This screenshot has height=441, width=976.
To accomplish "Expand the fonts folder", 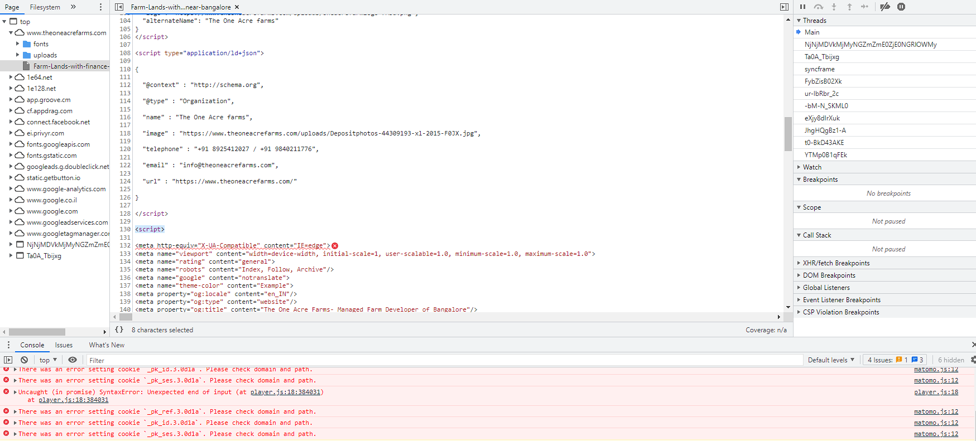I will (17, 44).
